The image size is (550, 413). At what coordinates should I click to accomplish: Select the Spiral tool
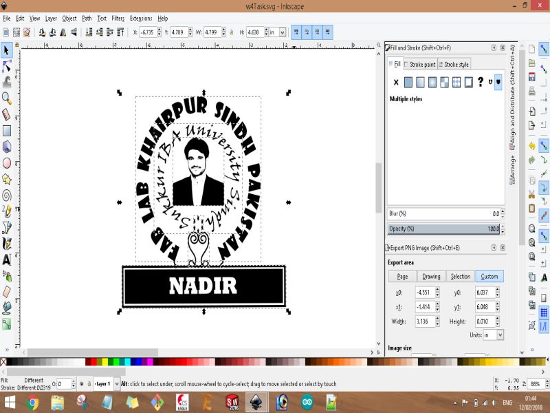coord(7,195)
